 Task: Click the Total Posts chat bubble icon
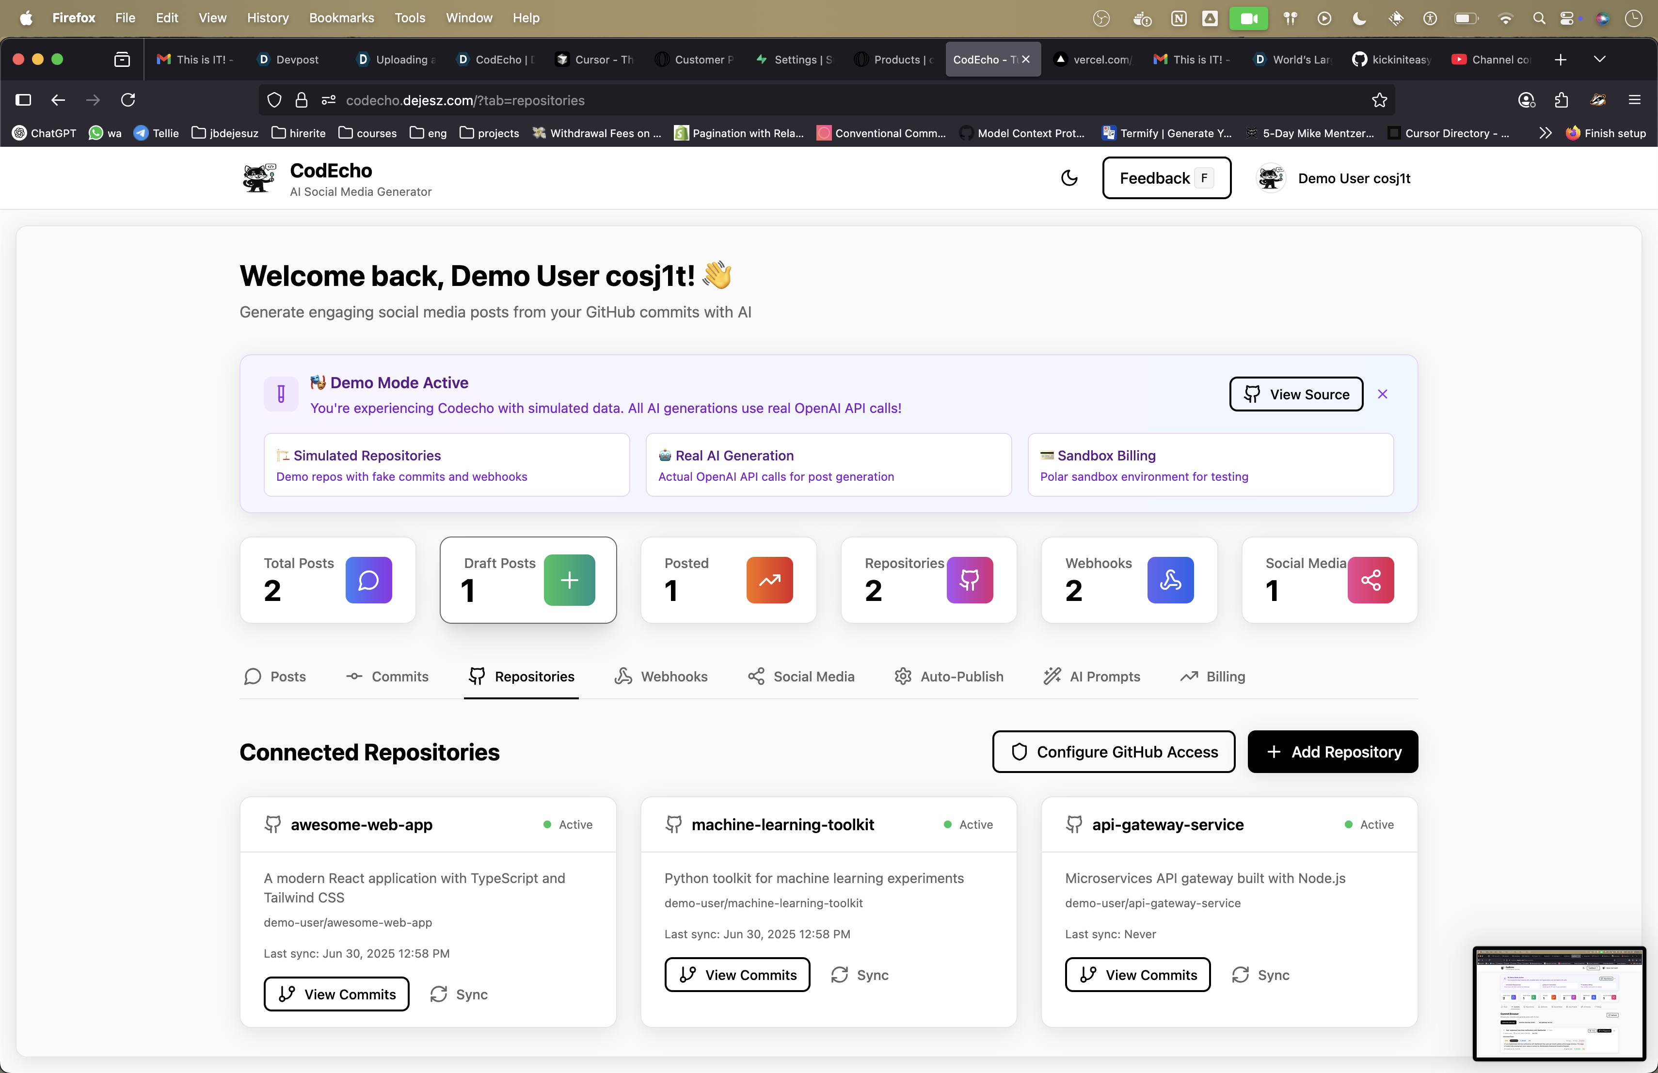click(x=368, y=579)
